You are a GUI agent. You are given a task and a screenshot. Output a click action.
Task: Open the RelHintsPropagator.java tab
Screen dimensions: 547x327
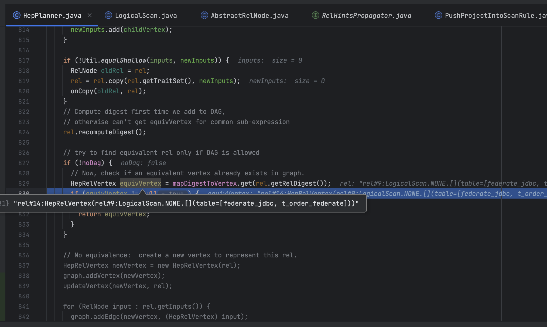tap(366, 15)
